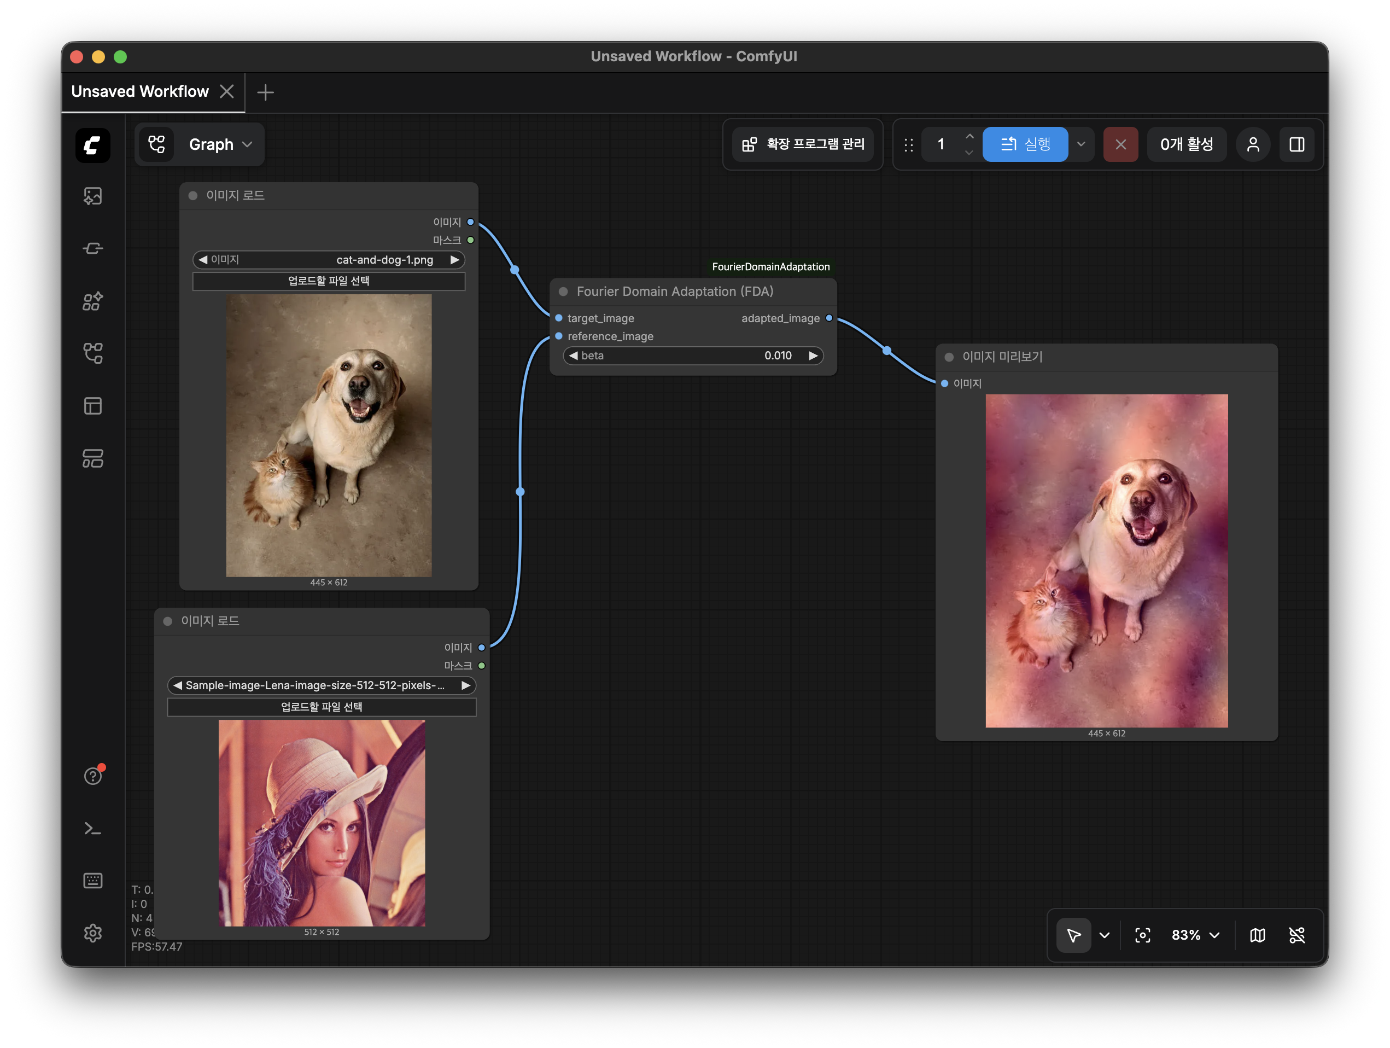Open the cursor mode dropdown chevron
This screenshot has width=1390, height=1048.
pos(1105,935)
